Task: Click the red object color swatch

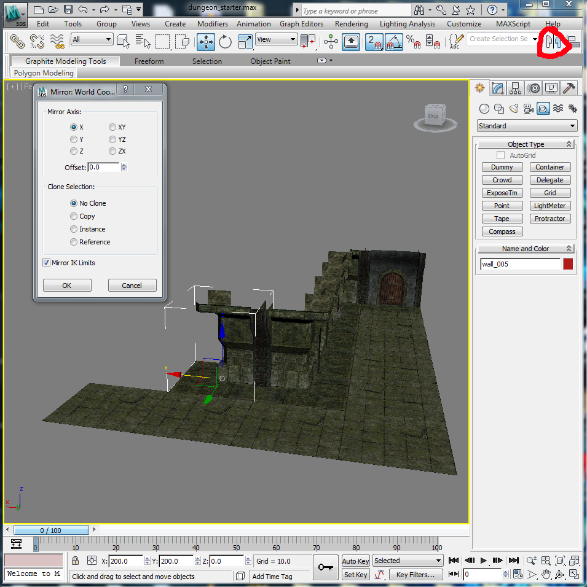Action: 568,264
